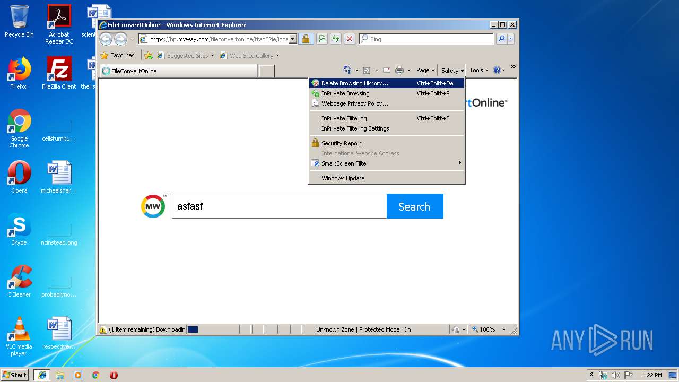Click Opera icon in taskbar

point(114,375)
